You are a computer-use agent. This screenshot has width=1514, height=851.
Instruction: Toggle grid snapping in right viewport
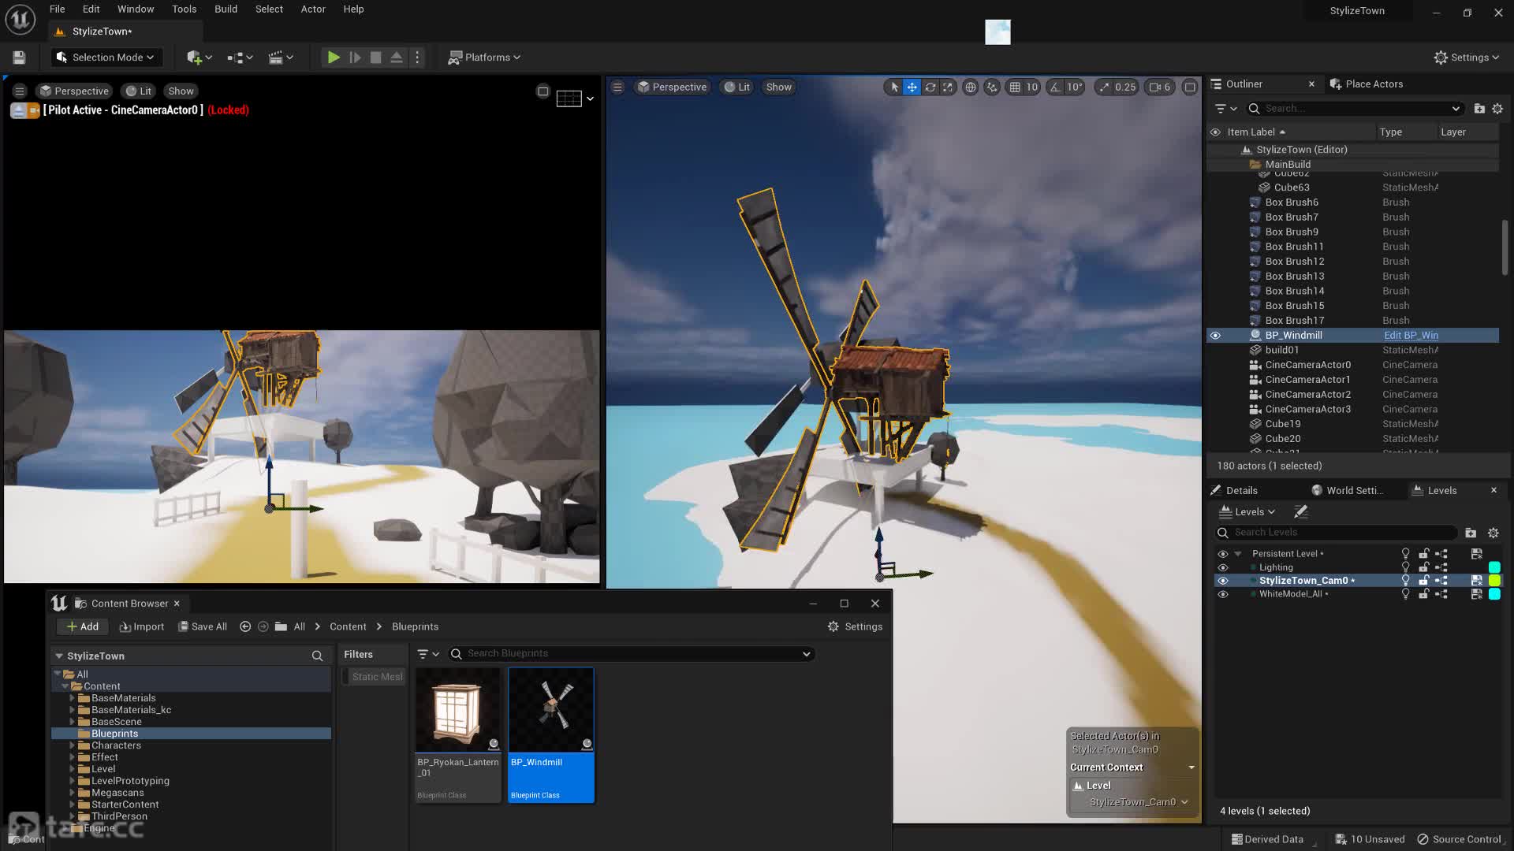tap(1015, 87)
